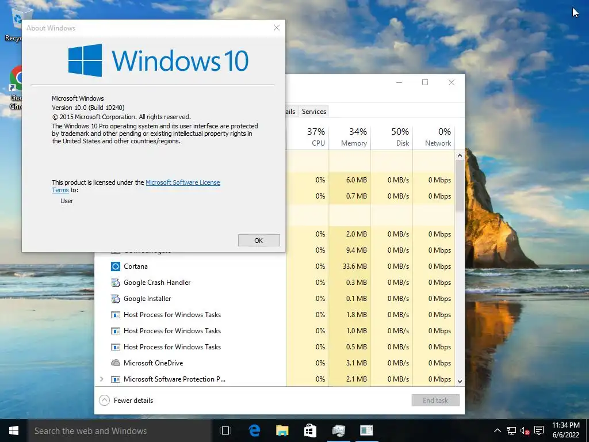
Task: Click the network tray icon
Action: (511, 430)
